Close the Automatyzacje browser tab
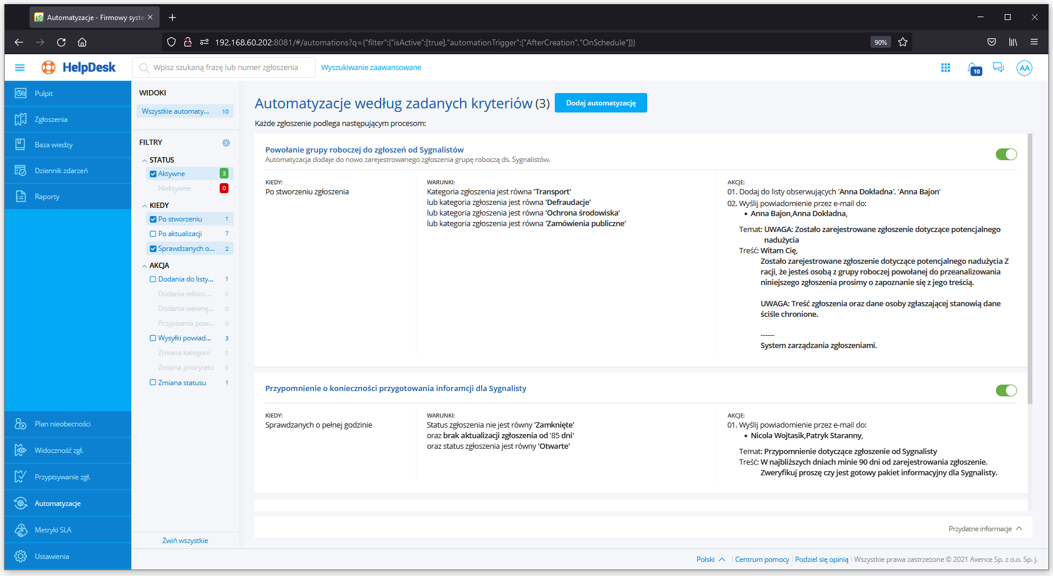 click(x=150, y=18)
